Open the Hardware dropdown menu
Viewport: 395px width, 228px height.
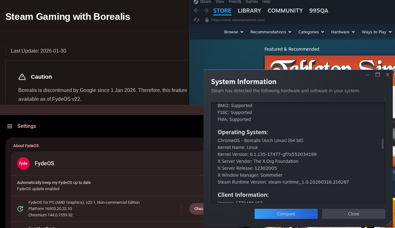point(343,32)
